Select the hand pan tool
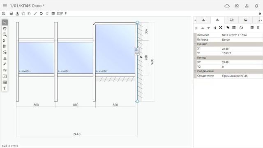 pos(5,28)
